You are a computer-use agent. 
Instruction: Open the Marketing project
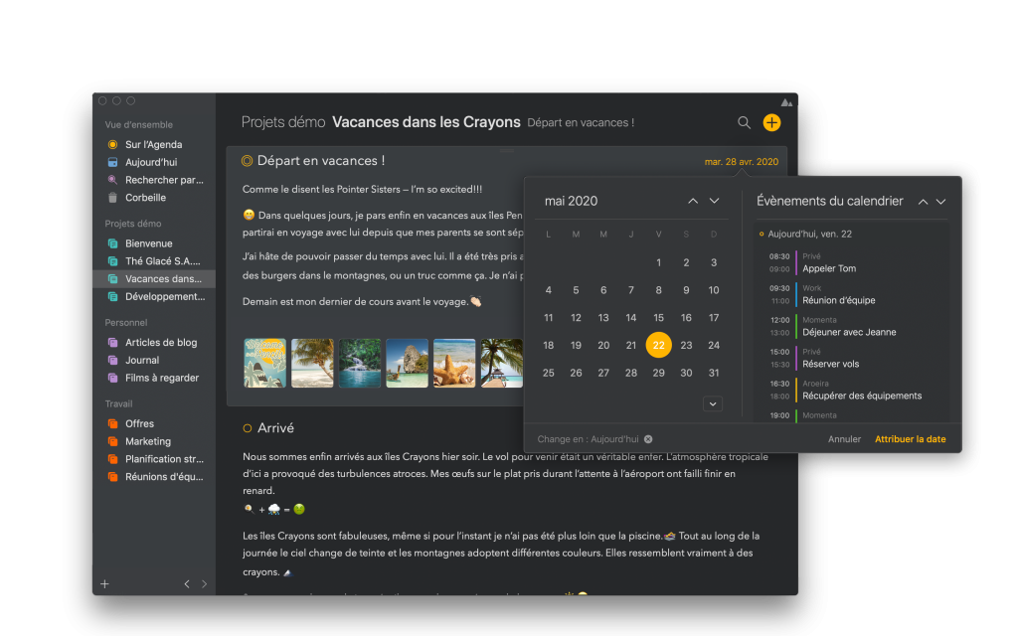click(148, 441)
